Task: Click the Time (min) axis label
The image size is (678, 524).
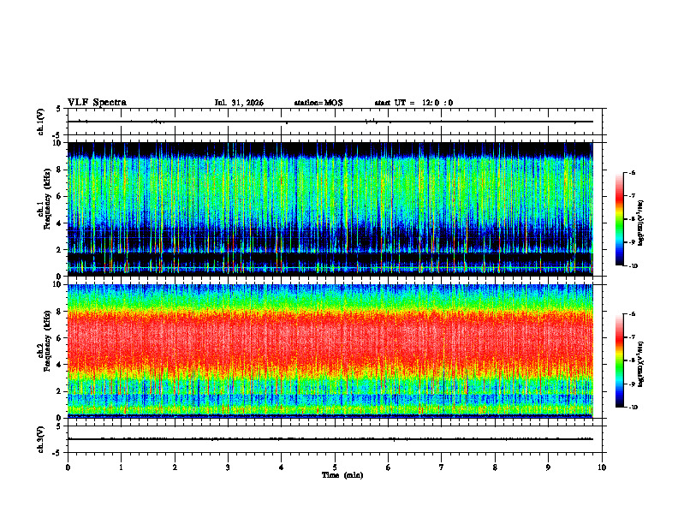Action: coord(342,475)
